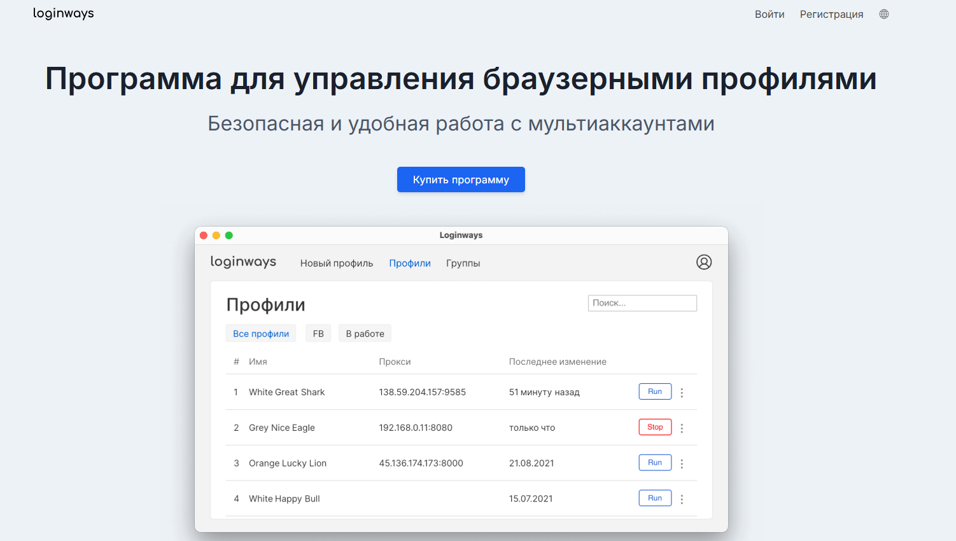Open the menu dots for Grey Nice Eagle

click(x=682, y=428)
